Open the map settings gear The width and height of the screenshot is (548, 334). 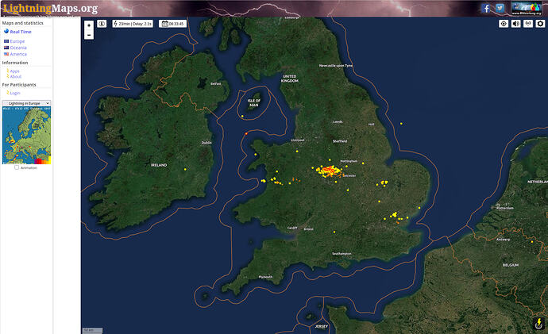click(x=540, y=24)
